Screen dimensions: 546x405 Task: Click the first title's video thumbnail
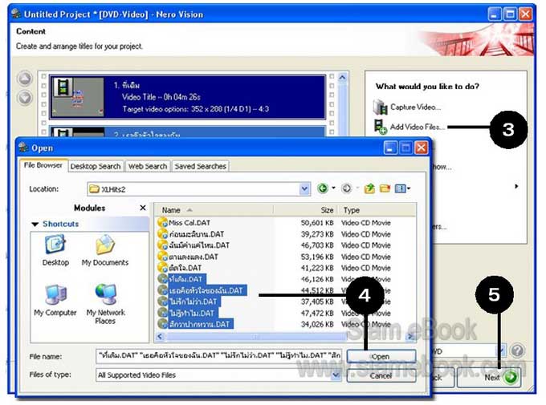[x=78, y=97]
